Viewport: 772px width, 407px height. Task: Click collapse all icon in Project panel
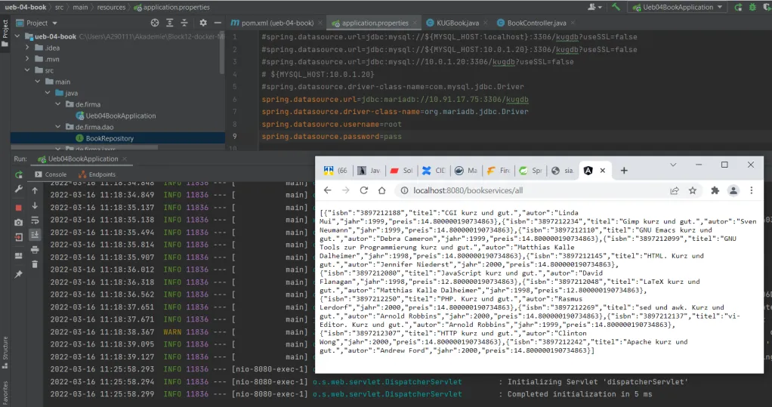click(x=184, y=23)
